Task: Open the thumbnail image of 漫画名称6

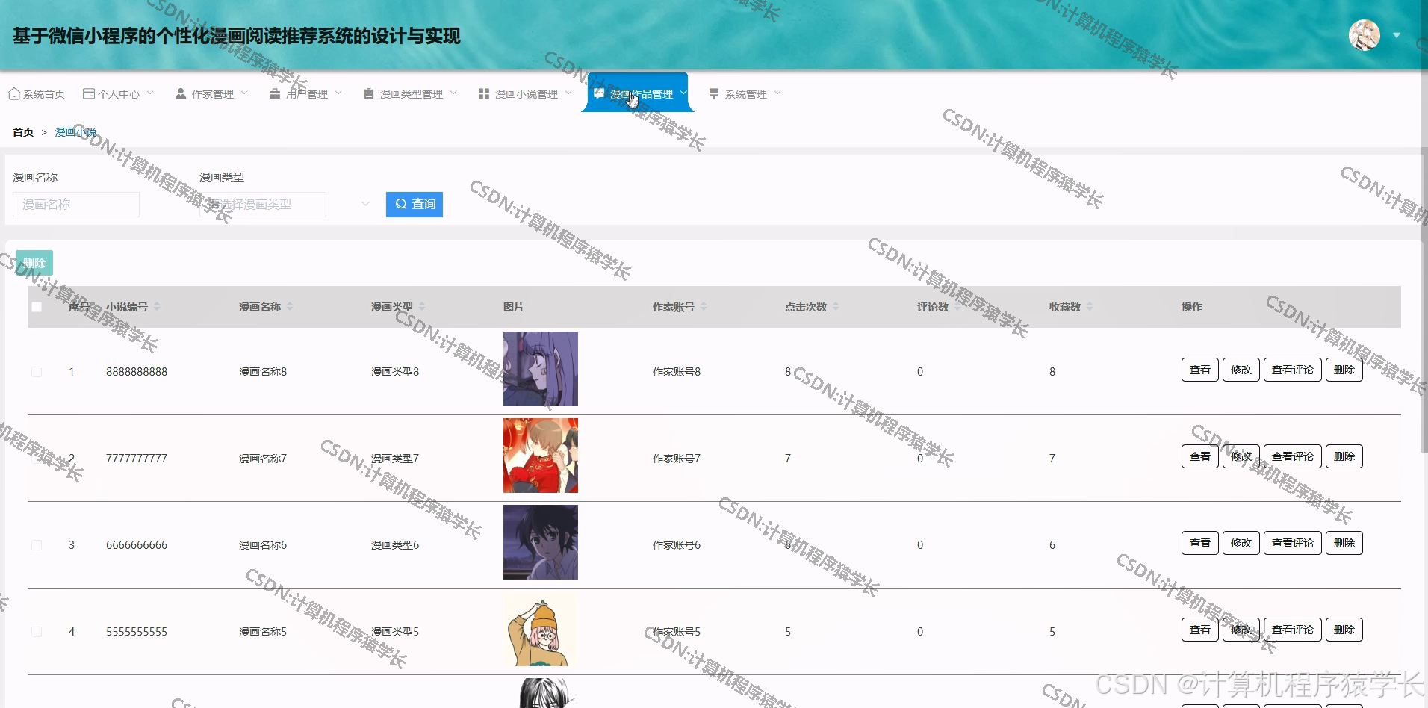Action: click(541, 542)
